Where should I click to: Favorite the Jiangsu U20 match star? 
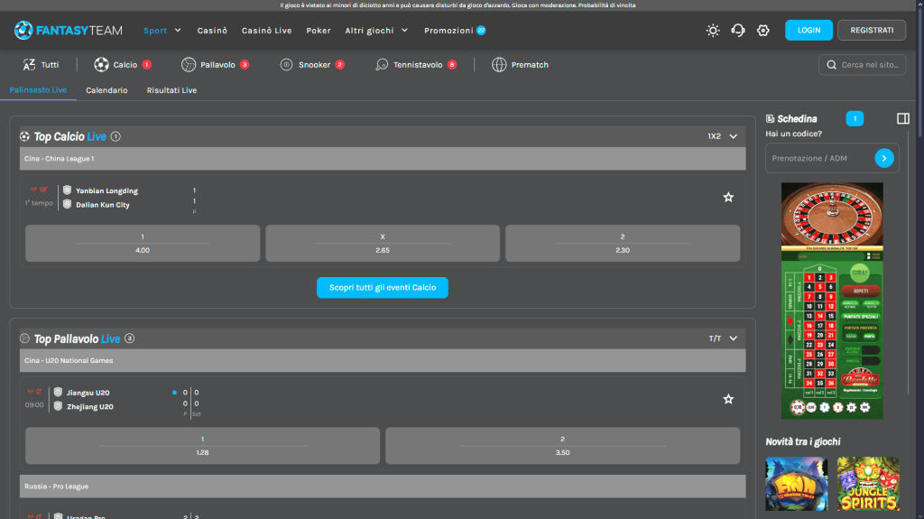click(728, 399)
